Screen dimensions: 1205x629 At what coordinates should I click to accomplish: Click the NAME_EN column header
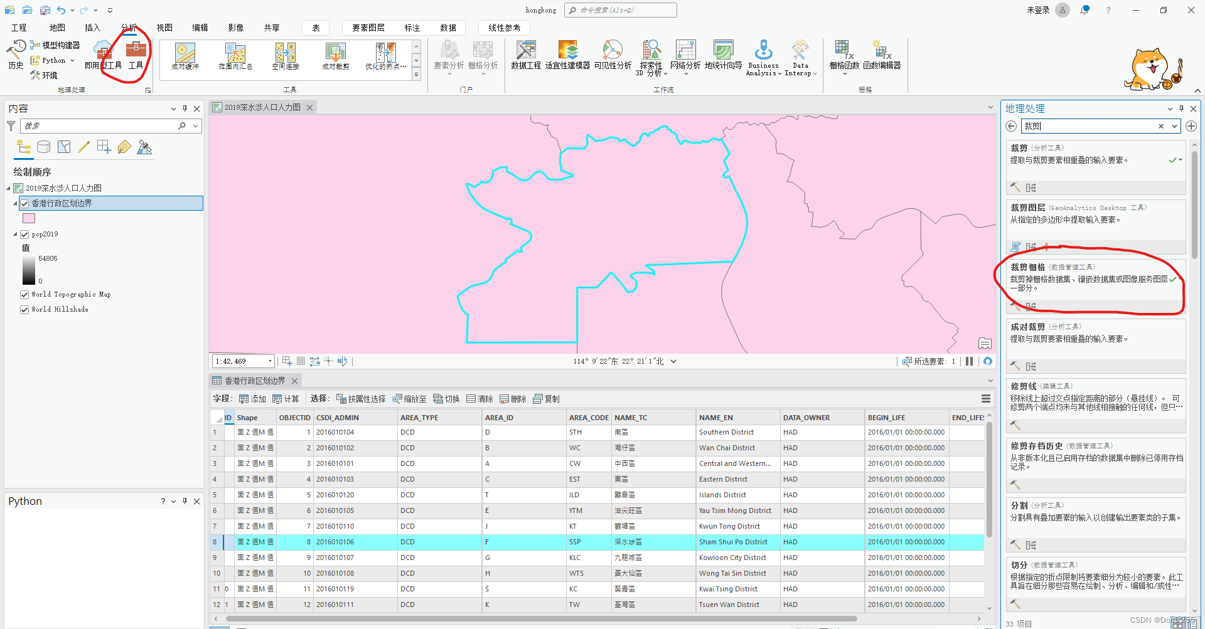click(x=739, y=418)
